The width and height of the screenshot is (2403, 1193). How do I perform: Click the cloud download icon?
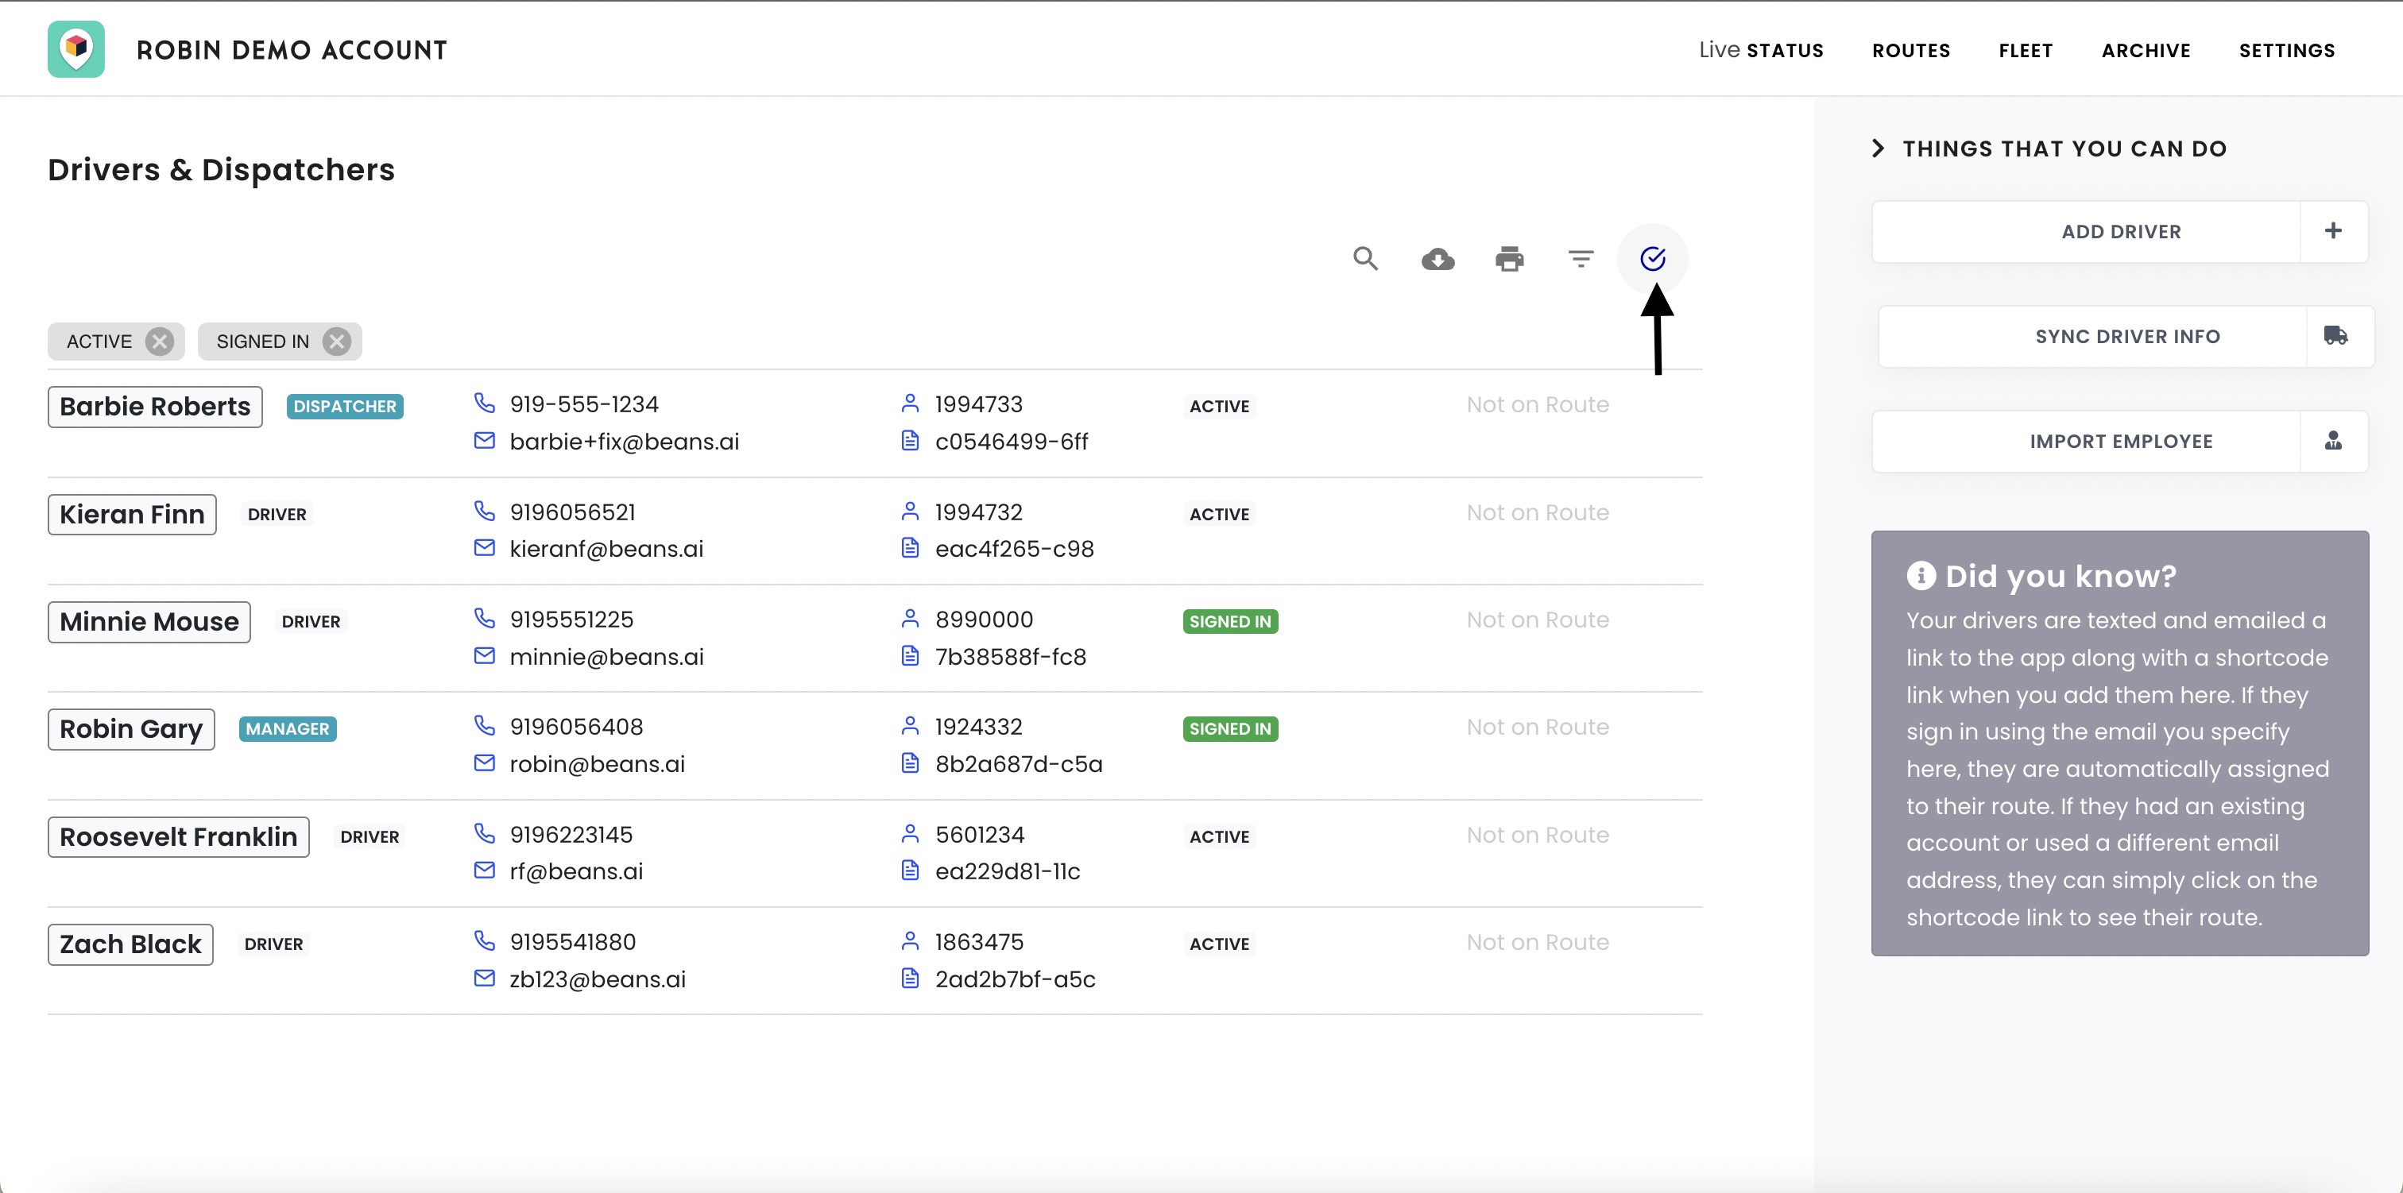pyautogui.click(x=1438, y=259)
